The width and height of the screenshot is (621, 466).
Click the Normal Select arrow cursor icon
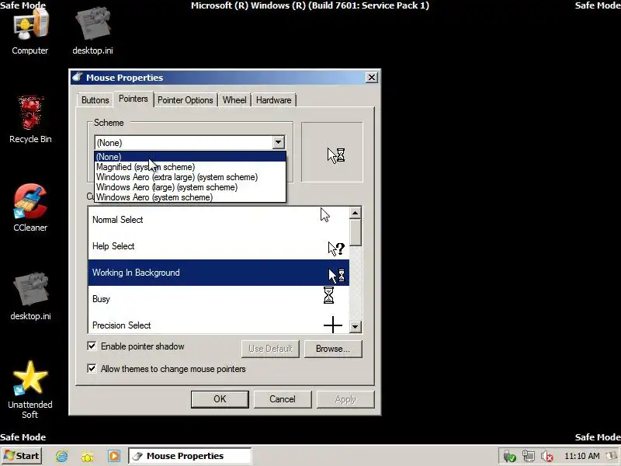coord(325,215)
